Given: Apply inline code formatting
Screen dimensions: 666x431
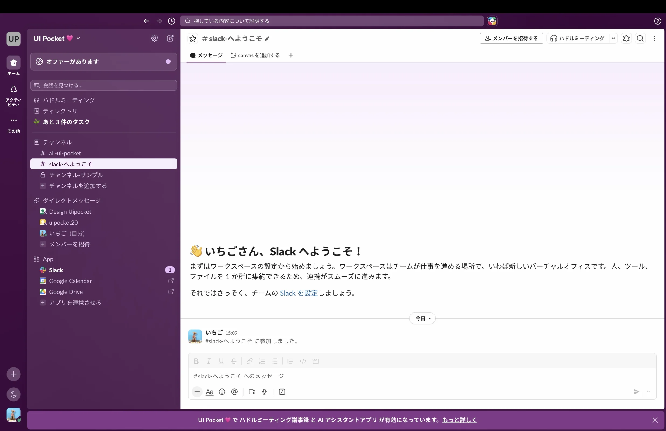Looking at the screenshot, I should coord(303,361).
